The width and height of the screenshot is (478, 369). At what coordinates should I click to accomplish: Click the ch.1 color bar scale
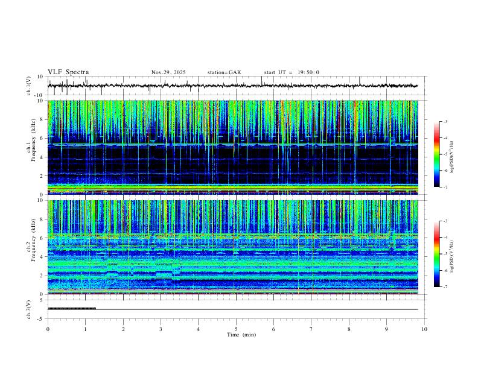click(x=436, y=154)
